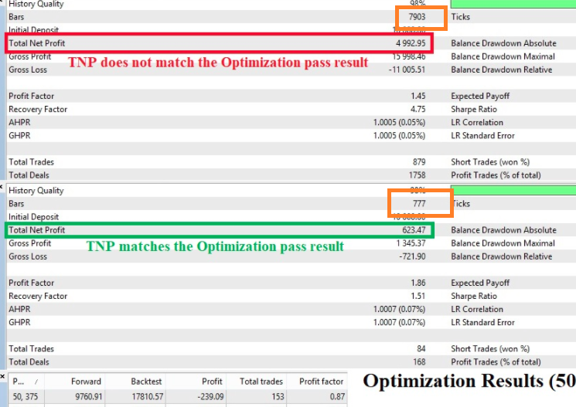The image size is (576, 407).
Task: Click Balance Drawdown Relative in 777-bars report
Action: pos(502,256)
